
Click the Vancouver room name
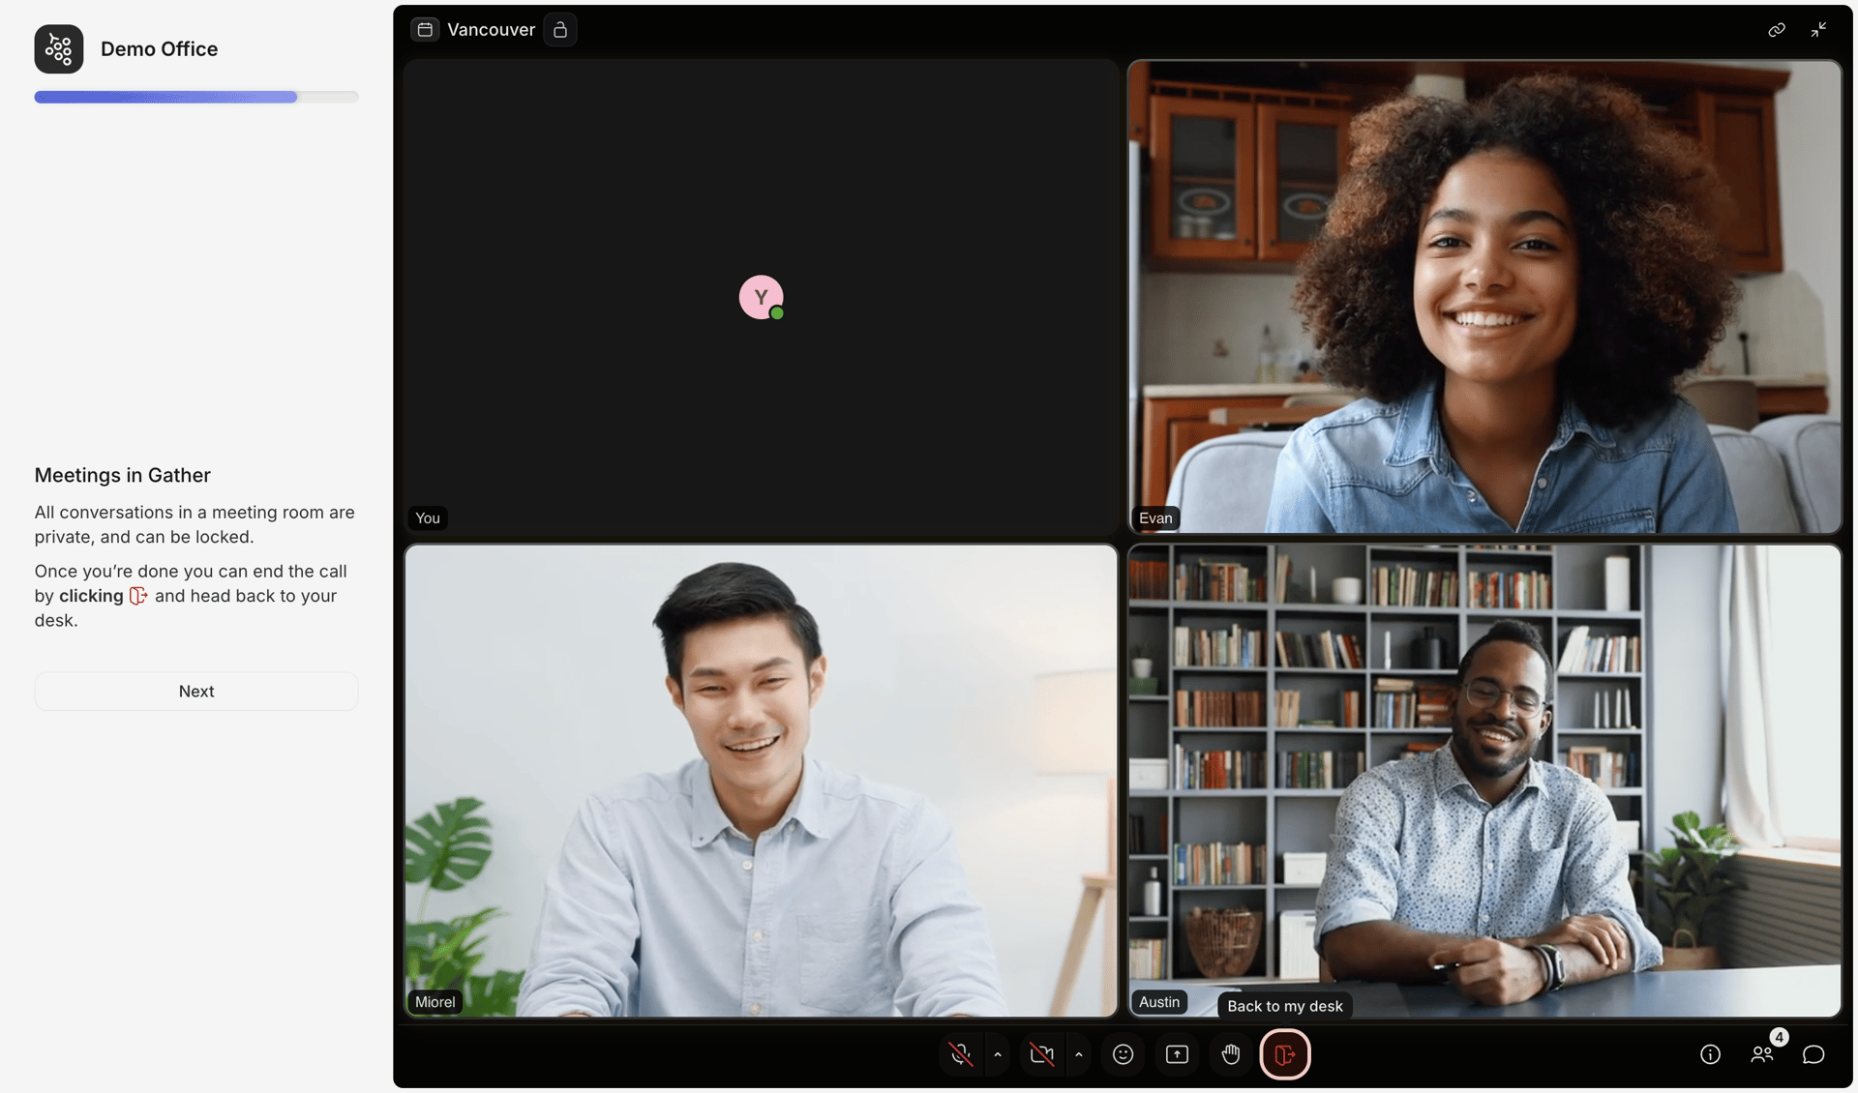(x=491, y=29)
